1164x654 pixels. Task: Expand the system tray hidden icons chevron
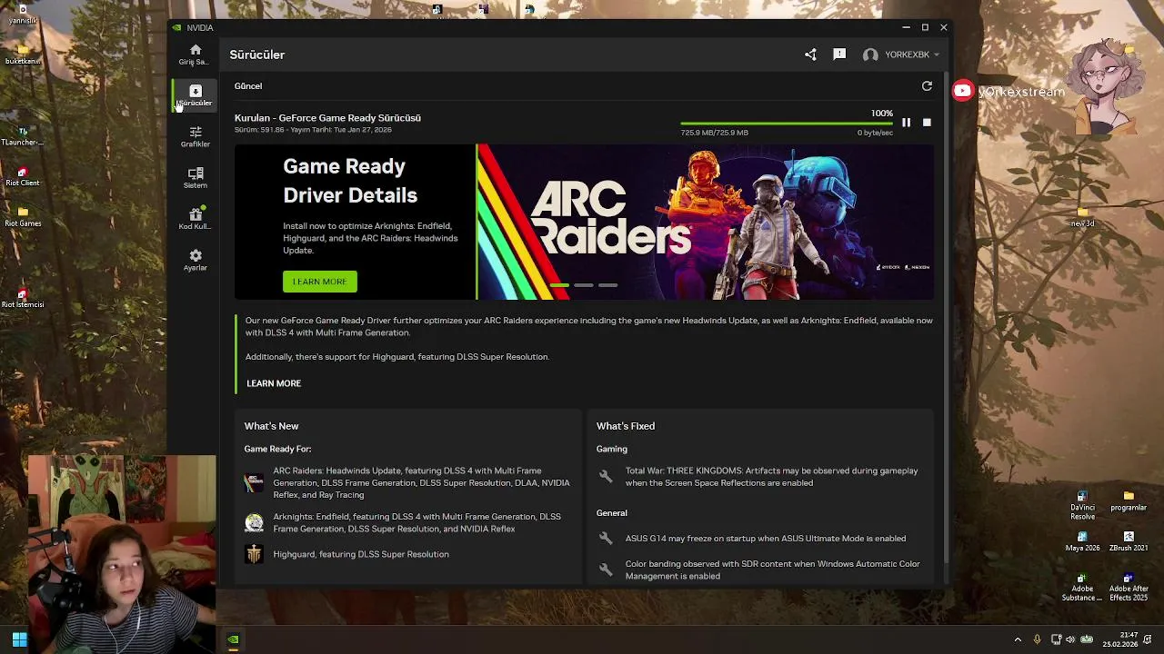coord(1018,639)
